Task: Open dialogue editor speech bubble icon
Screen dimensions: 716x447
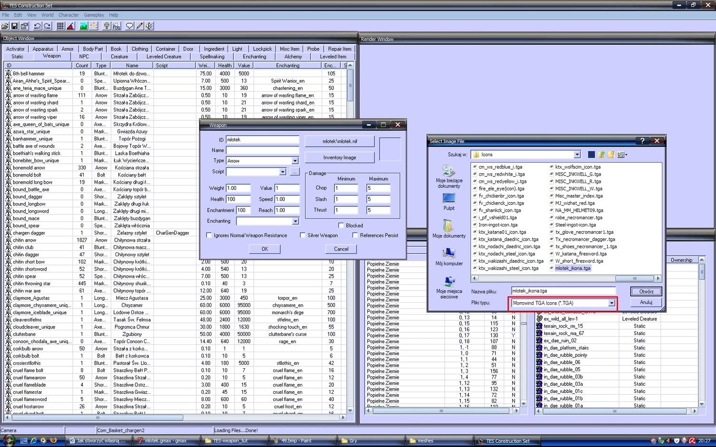Action: tap(130, 26)
